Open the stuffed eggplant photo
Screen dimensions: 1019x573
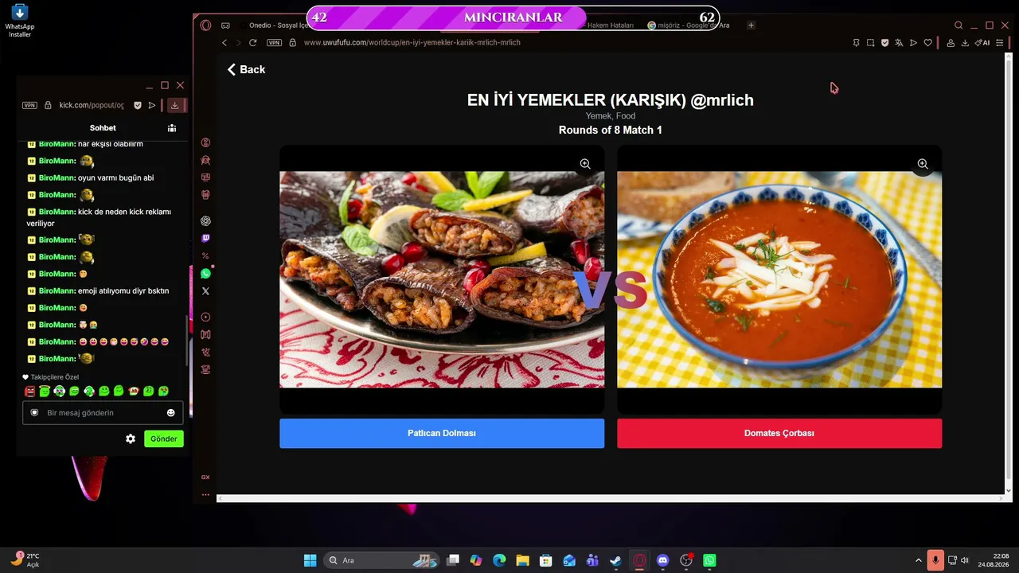442,279
